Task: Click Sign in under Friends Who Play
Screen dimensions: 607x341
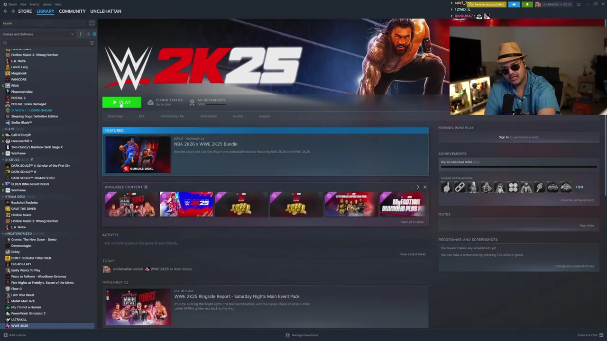Action: click(x=504, y=137)
